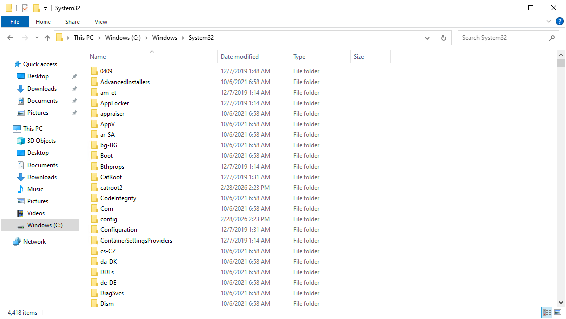Sort by Date modified column header
566x319 pixels.
pos(240,57)
